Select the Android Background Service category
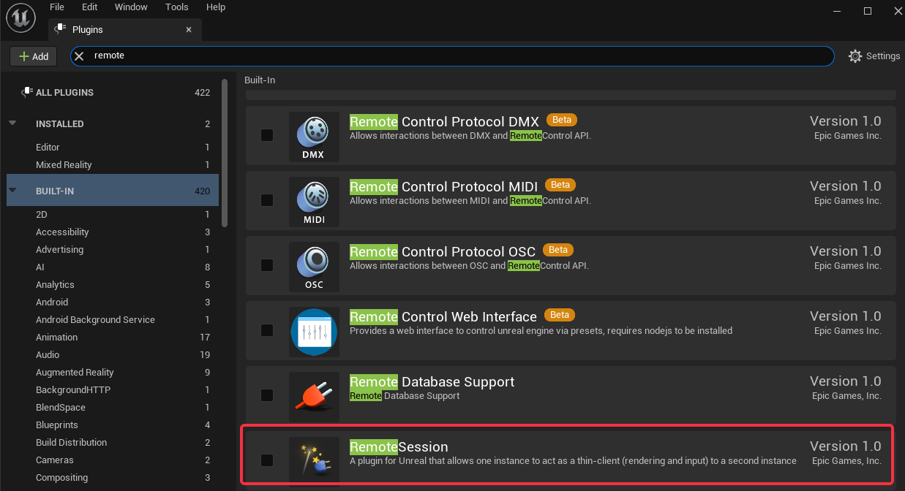Screen dimensions: 905x491 point(113,319)
